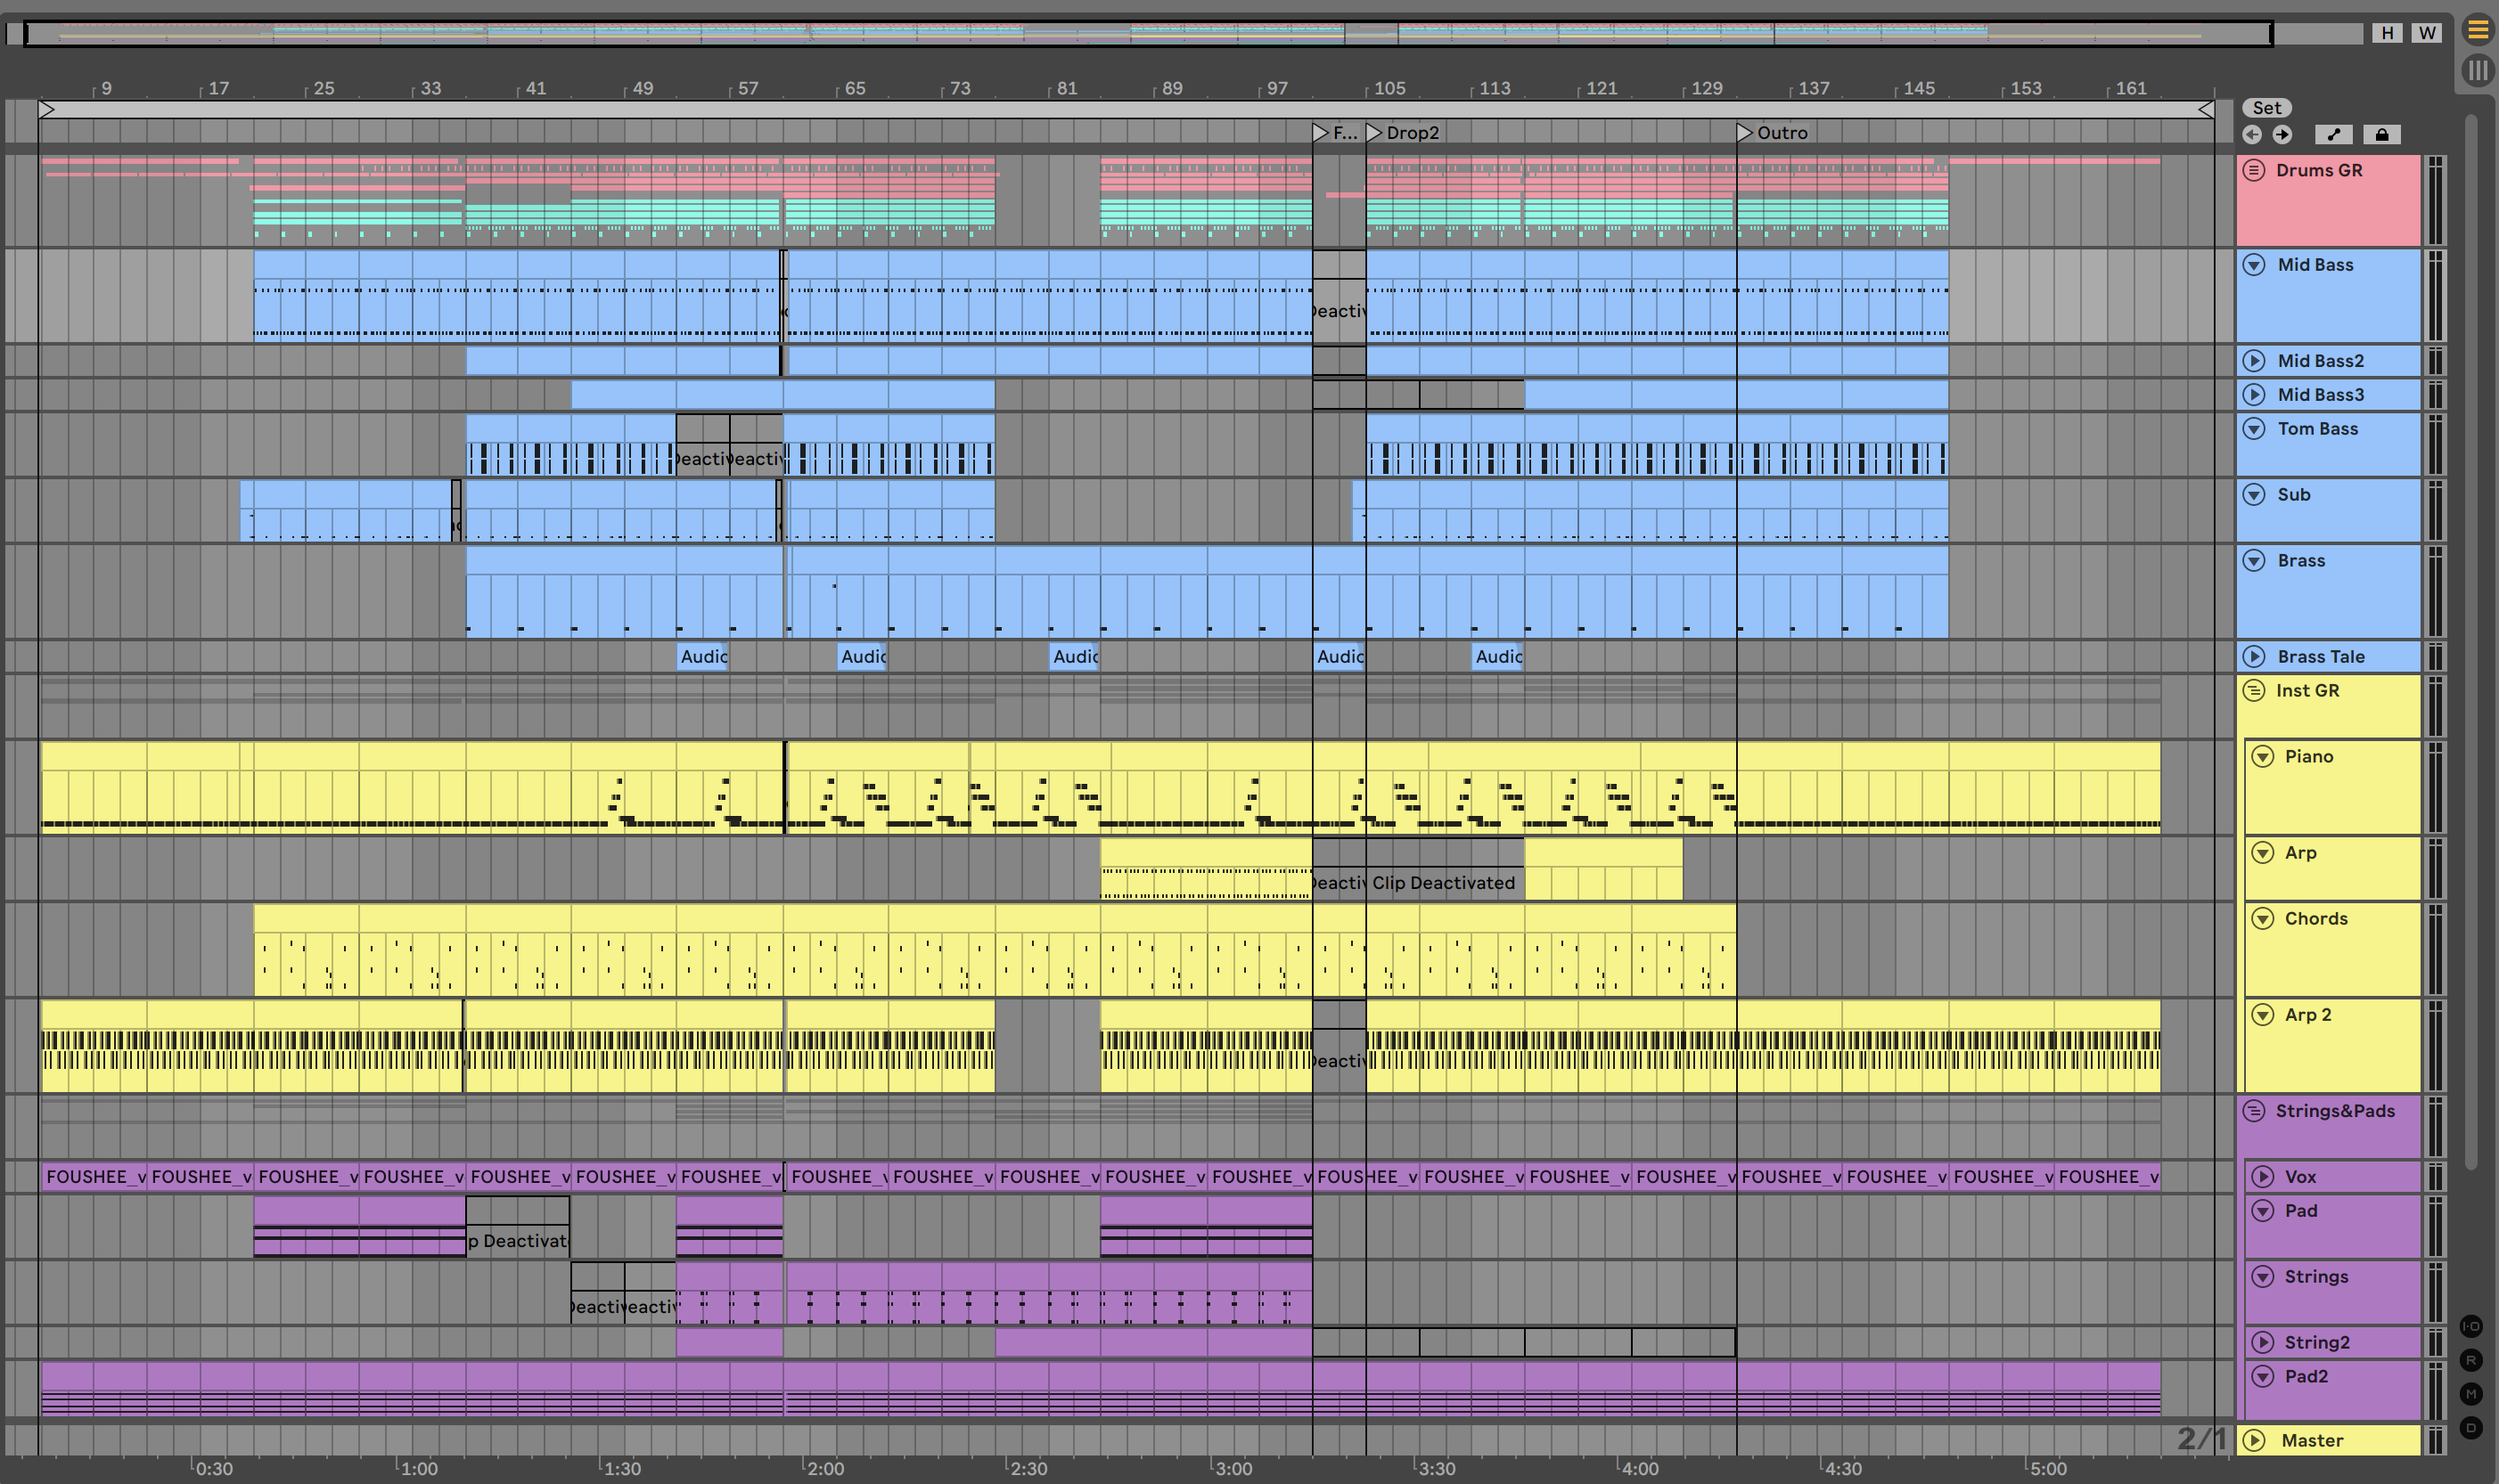
Task: Toggle Optimize Arrangement Width (W)
Action: click(x=2426, y=33)
